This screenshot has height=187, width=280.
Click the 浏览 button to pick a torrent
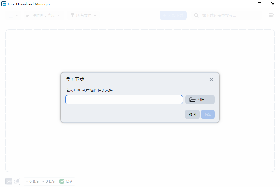coord(200,99)
